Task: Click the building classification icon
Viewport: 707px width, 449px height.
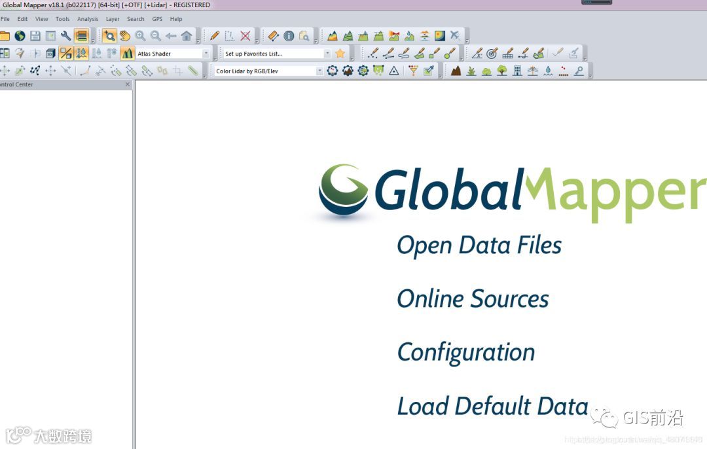Action: click(x=518, y=71)
